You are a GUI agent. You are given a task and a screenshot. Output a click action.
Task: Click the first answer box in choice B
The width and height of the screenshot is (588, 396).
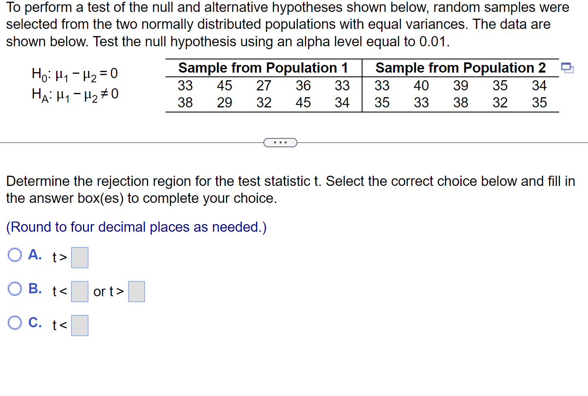[80, 291]
